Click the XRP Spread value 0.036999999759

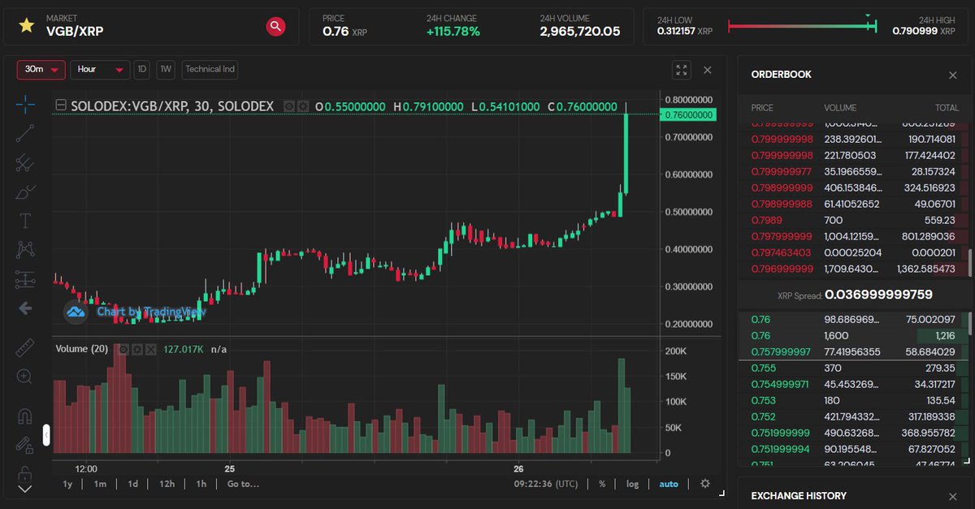click(x=878, y=295)
